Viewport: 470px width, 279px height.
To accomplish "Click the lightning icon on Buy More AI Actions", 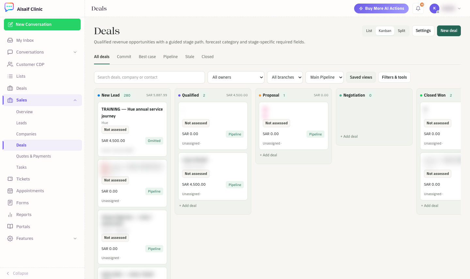I will 361,8.
